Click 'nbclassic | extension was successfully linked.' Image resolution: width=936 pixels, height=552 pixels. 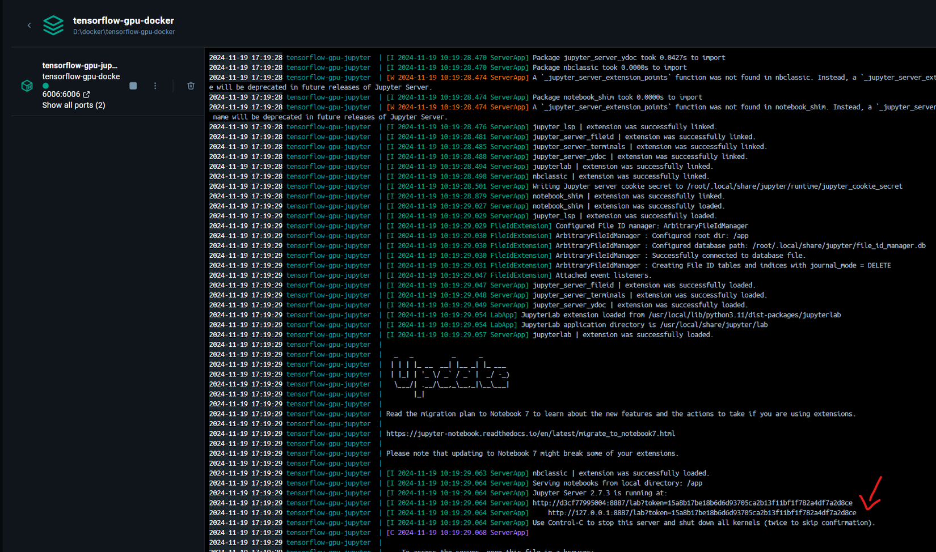click(621, 177)
